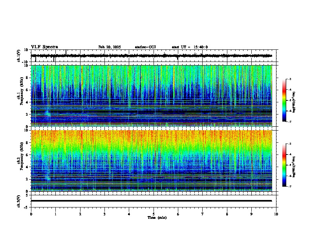The image size is (311, 240).
Task: Click the 'Time (min)' axis label
Action: point(157,218)
